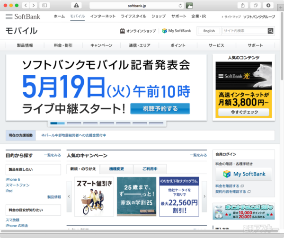Open スマート値引き campaign card
The image size is (284, 238).
click(94, 196)
